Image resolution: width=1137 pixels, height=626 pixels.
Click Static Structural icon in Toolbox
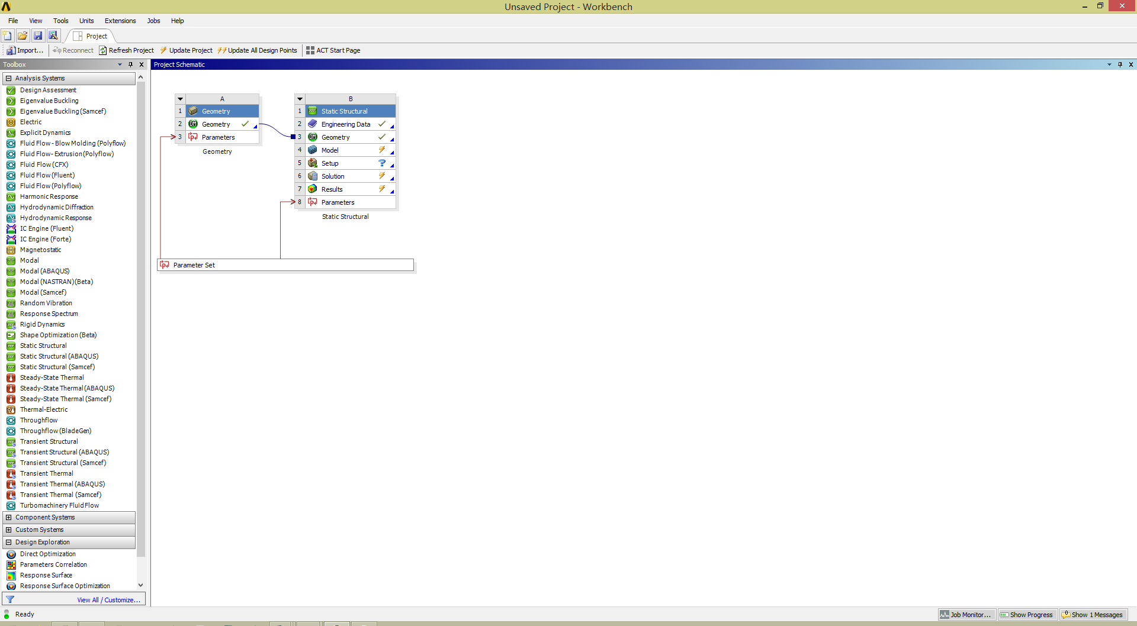point(11,346)
